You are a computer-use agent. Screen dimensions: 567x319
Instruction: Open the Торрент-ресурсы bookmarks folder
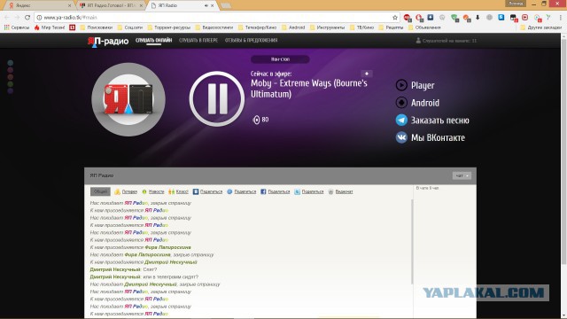[x=168, y=27]
